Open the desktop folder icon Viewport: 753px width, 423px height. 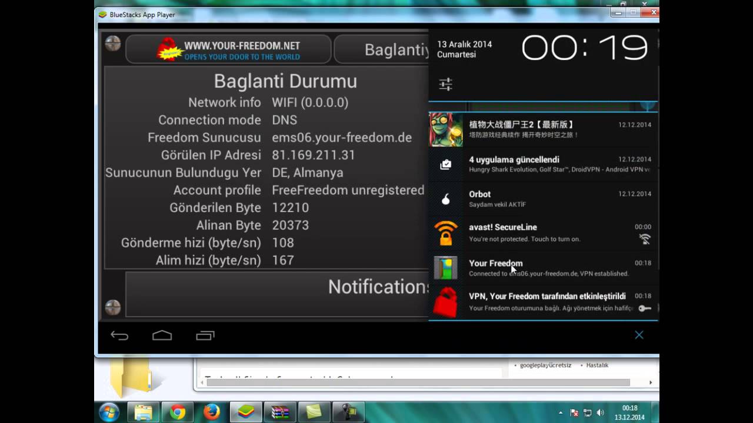coord(130,376)
